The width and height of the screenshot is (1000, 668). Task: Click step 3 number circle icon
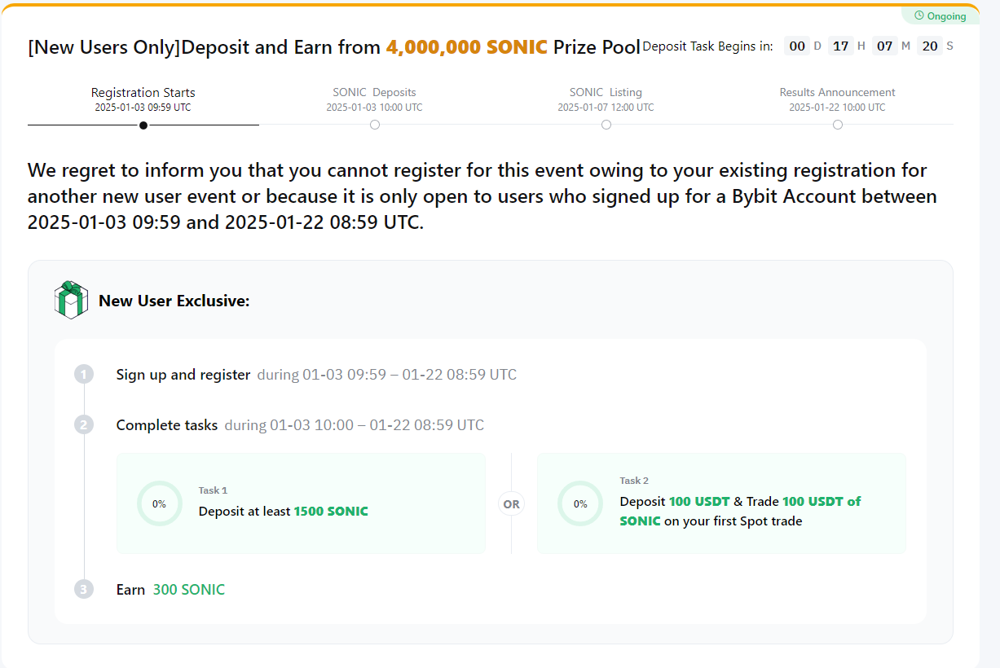pyautogui.click(x=84, y=590)
